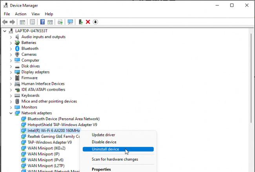The height and width of the screenshot is (172, 255).
Task: Choose Scan for hardware changes in context menu
Action: click(x=118, y=159)
